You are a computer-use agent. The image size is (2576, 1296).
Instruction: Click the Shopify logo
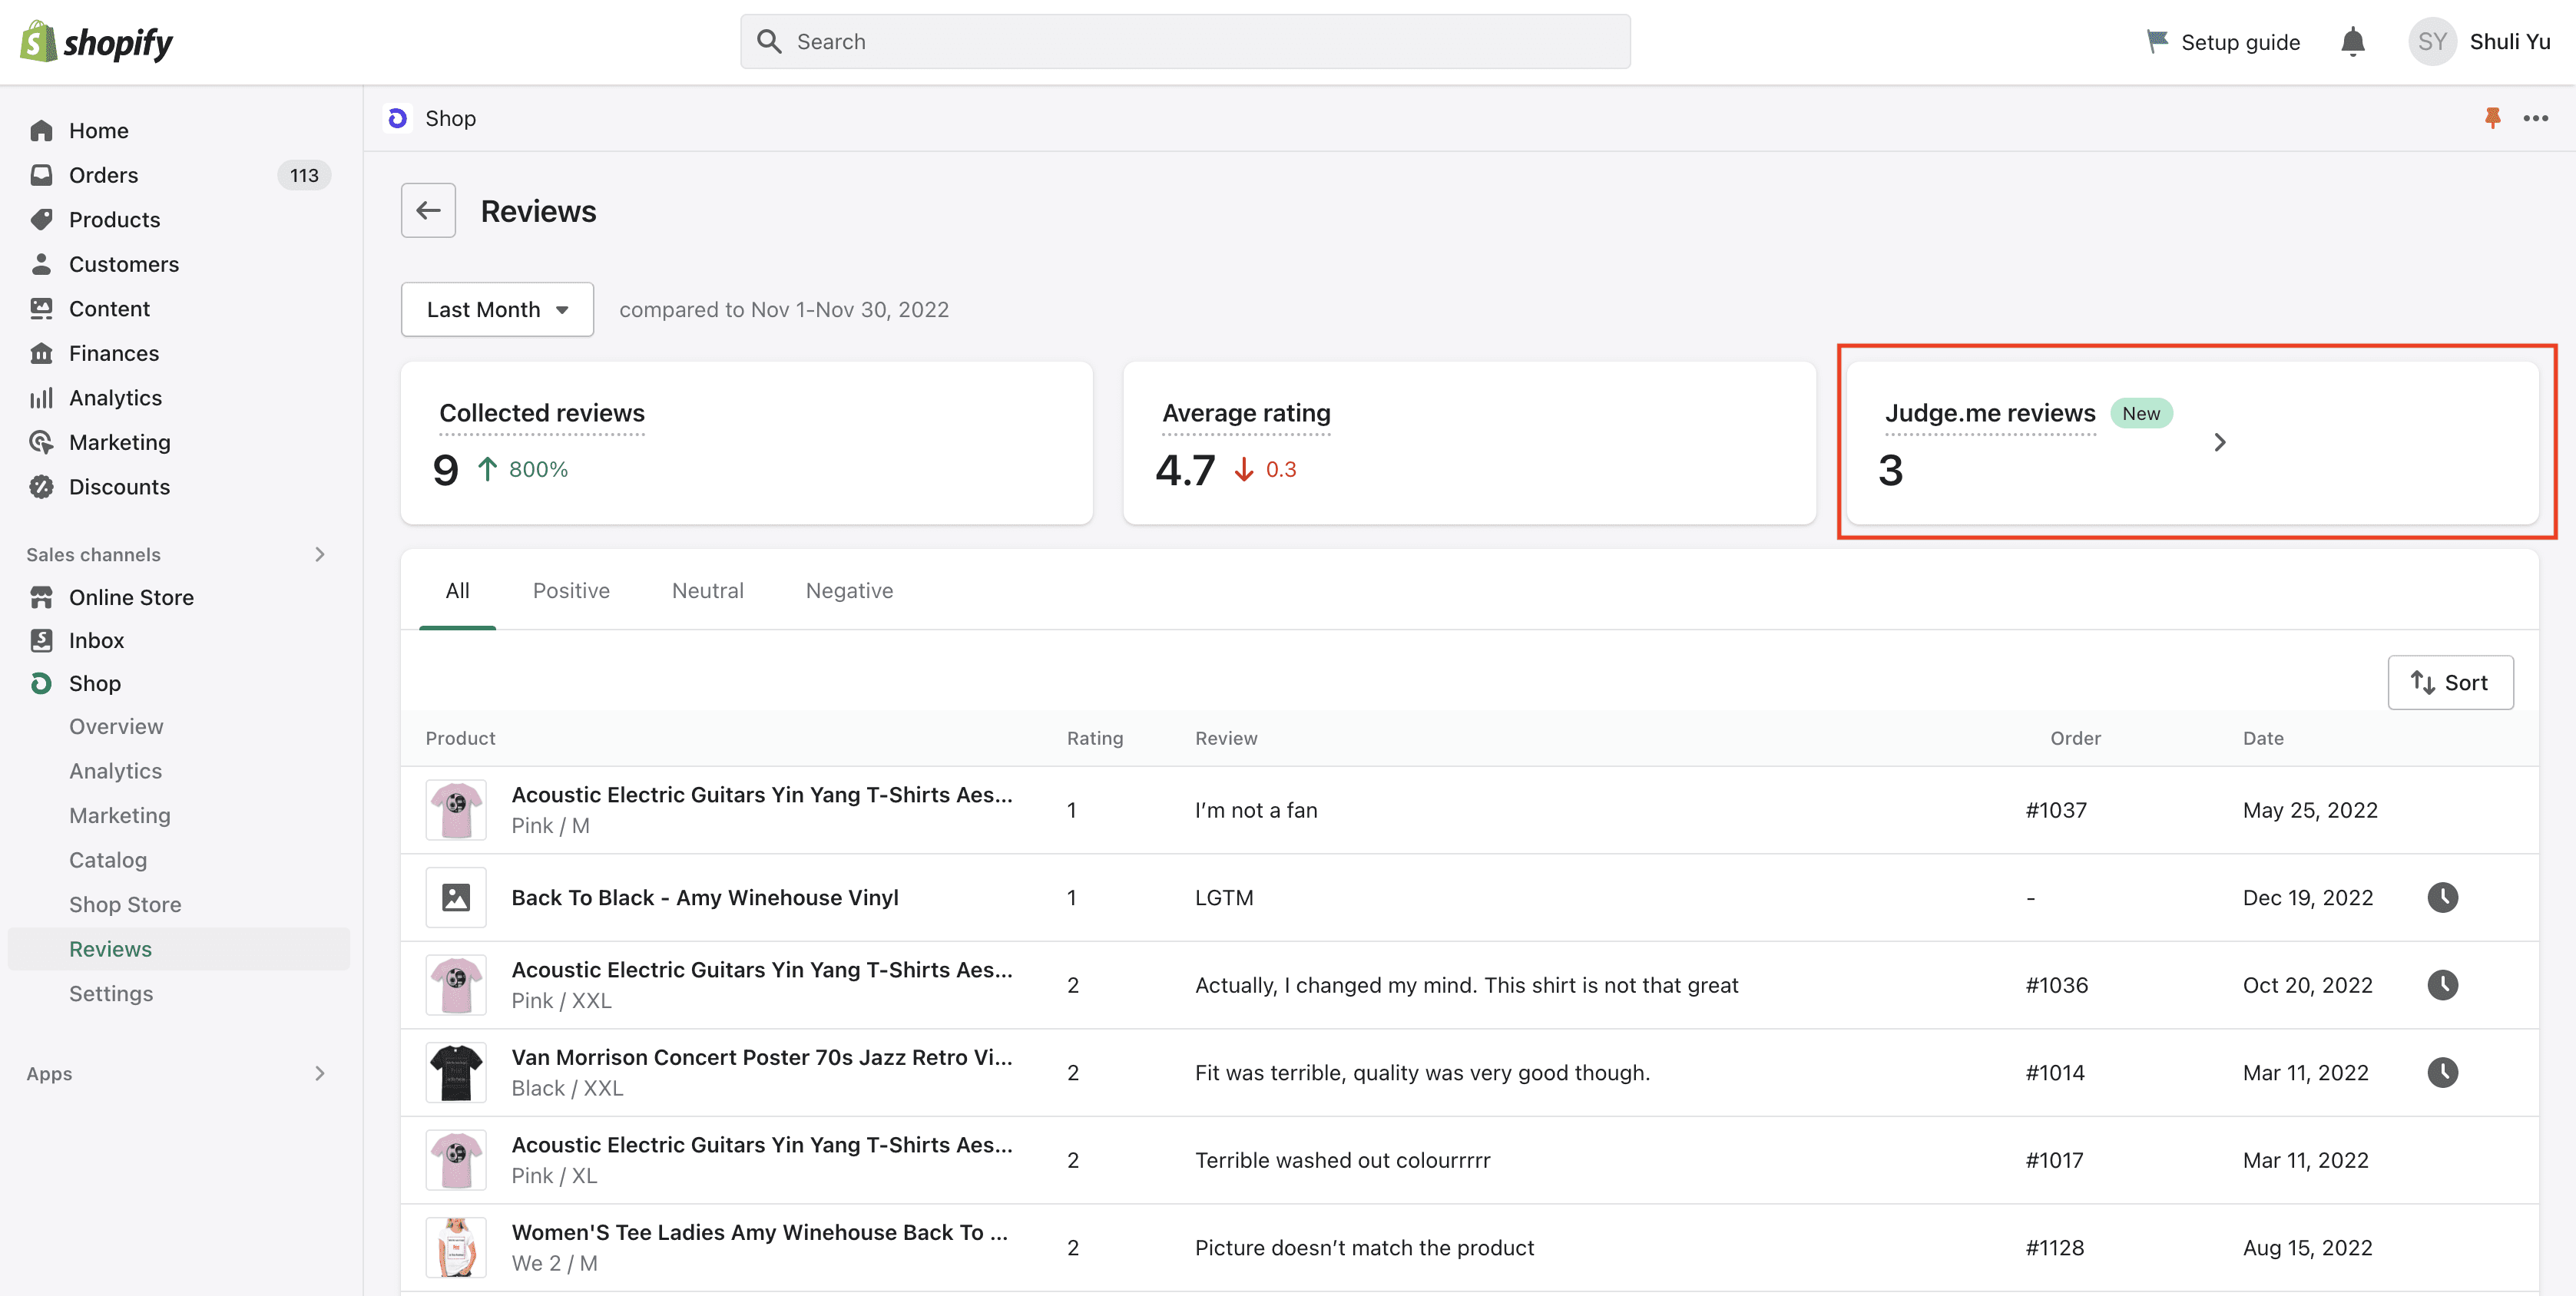(96, 42)
